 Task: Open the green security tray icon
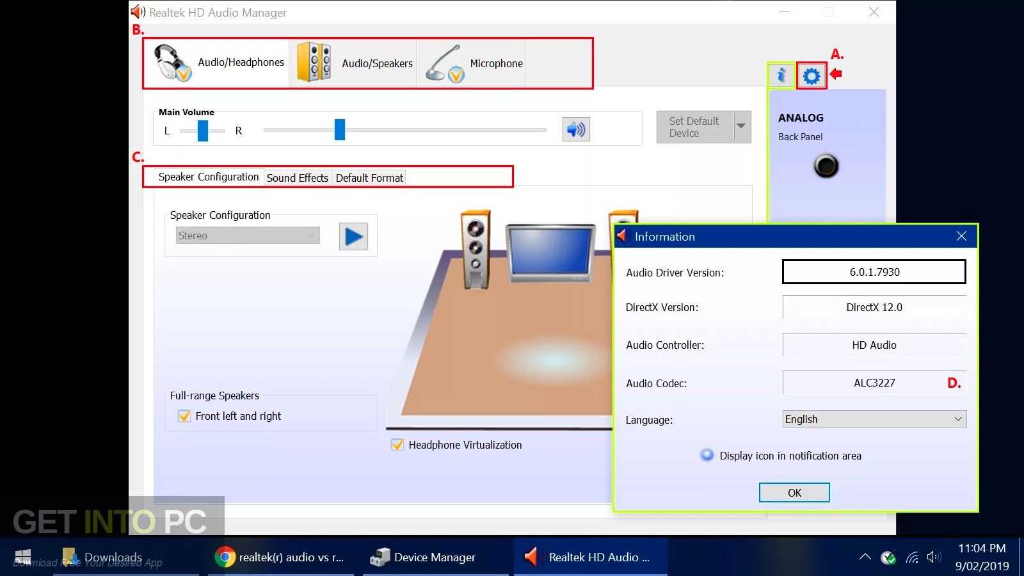click(888, 557)
